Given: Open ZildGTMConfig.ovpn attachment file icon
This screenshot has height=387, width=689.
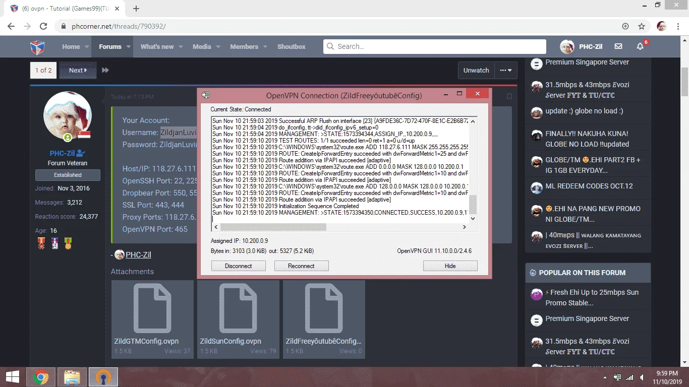Looking at the screenshot, I should [152, 308].
